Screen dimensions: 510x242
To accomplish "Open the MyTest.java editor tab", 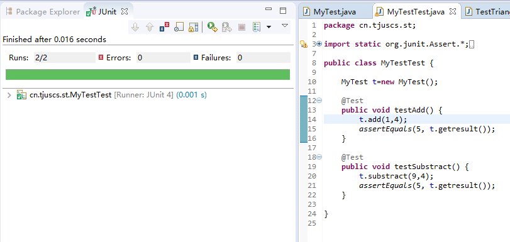I will coord(335,12).
